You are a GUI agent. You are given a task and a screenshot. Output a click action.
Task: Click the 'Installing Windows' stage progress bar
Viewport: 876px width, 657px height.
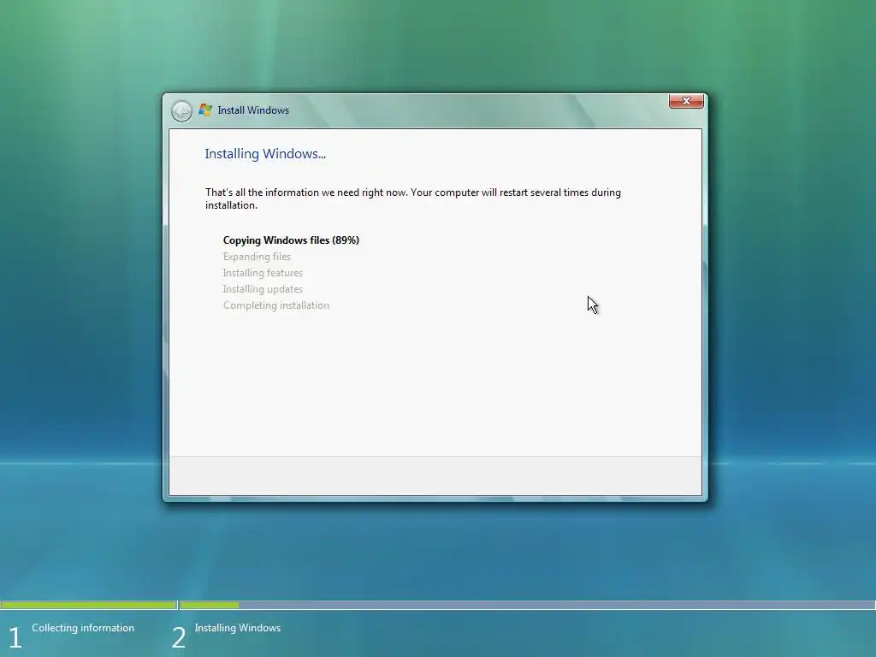coord(527,605)
